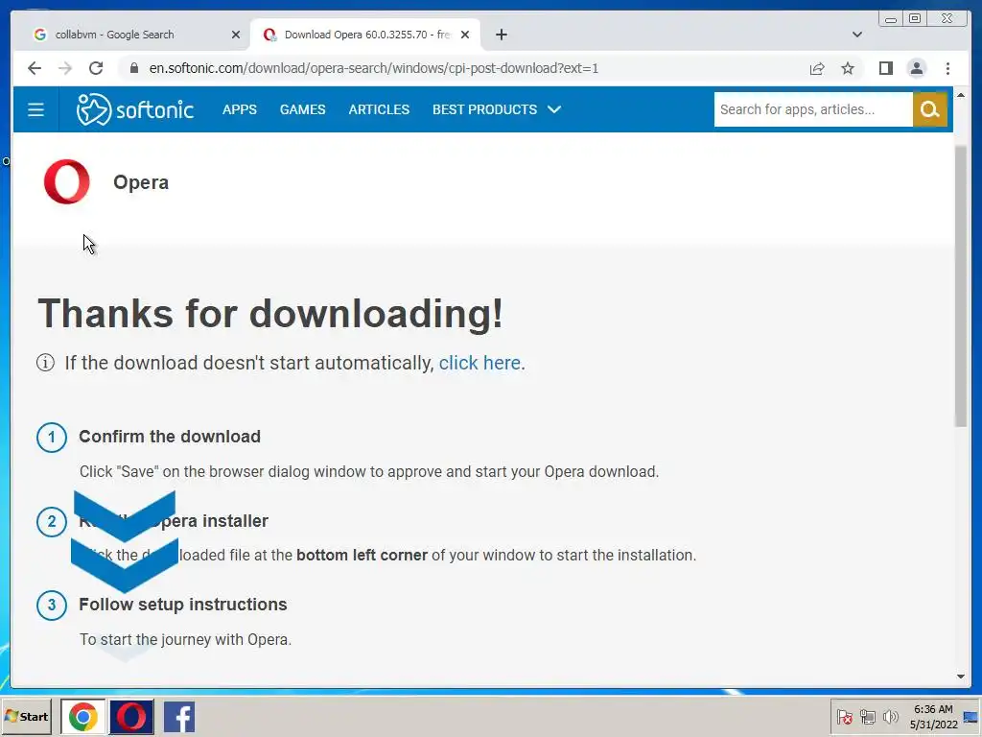
Task: Click 'To start the journey with Opera.' text
Action: pyautogui.click(x=185, y=639)
